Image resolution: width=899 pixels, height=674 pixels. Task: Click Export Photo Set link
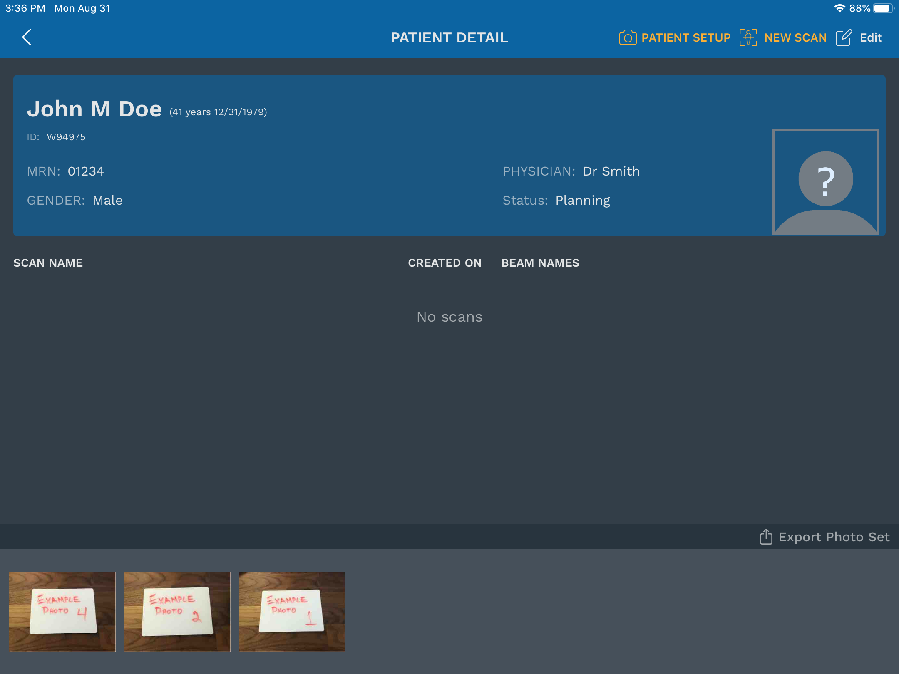(x=834, y=537)
